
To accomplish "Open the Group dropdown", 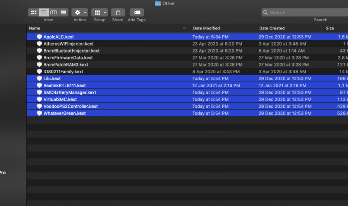I will pyautogui.click(x=100, y=13).
